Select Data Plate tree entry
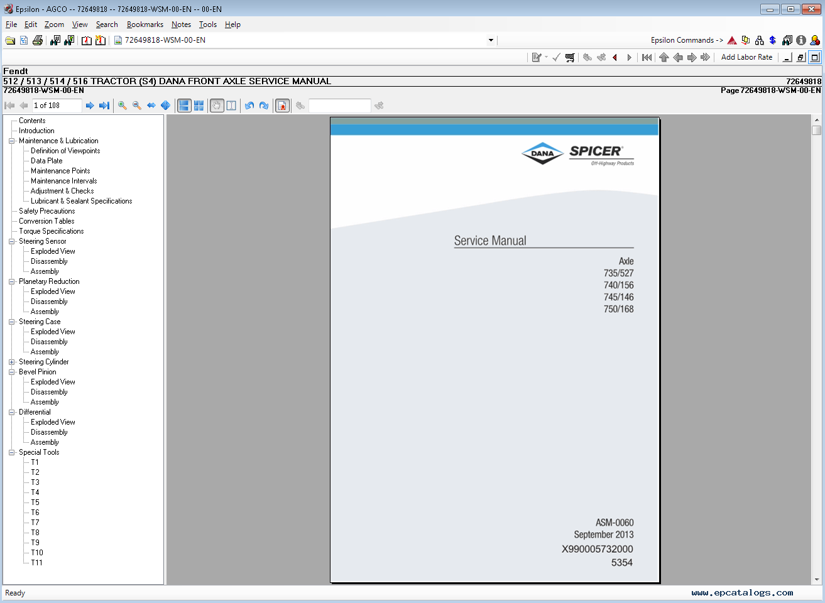Viewport: 825px width, 603px height. click(x=46, y=161)
